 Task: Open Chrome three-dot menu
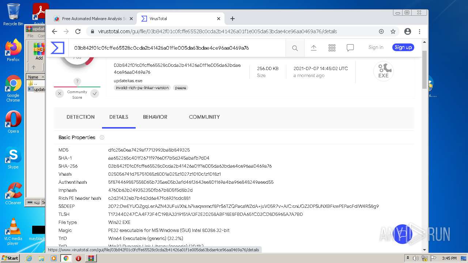(420, 31)
